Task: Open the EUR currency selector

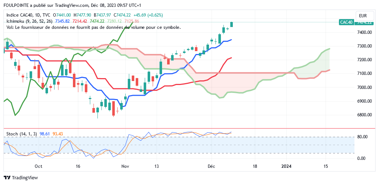Action: coord(363,15)
